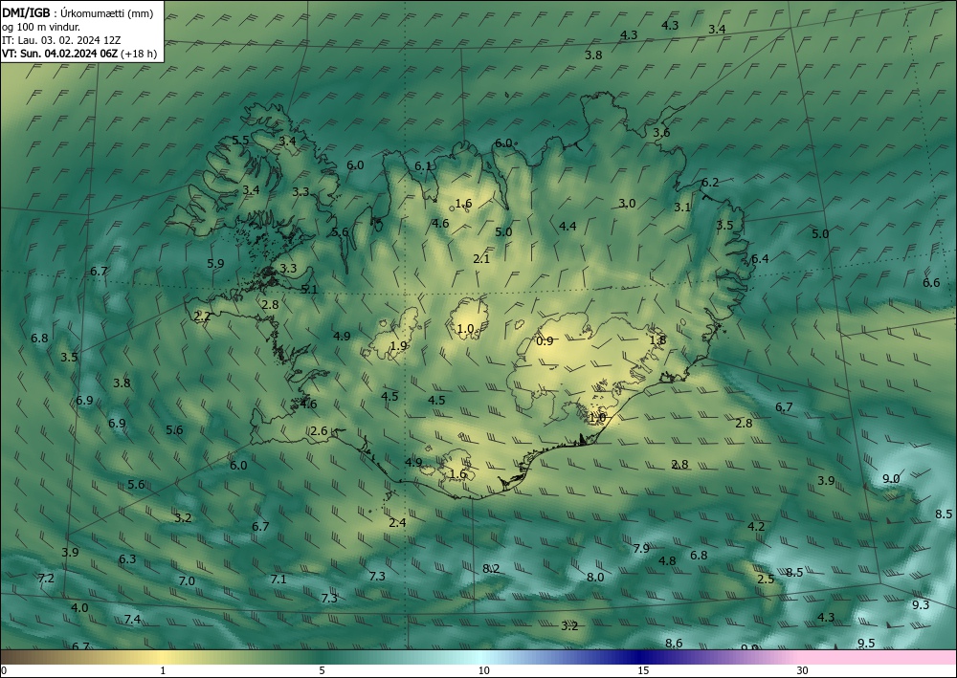Viewport: 957px width, 678px height.
Task: Click the 7.1 precipitation value
Action: tap(278, 579)
